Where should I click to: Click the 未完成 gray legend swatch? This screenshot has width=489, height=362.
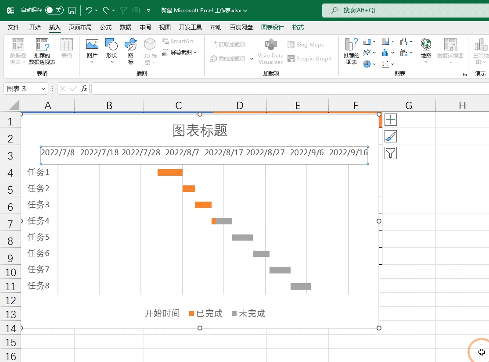pyautogui.click(x=234, y=313)
